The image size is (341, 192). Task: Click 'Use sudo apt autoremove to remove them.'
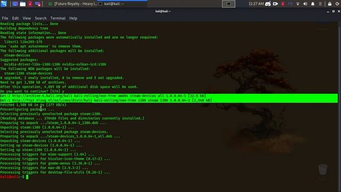pos(41,46)
